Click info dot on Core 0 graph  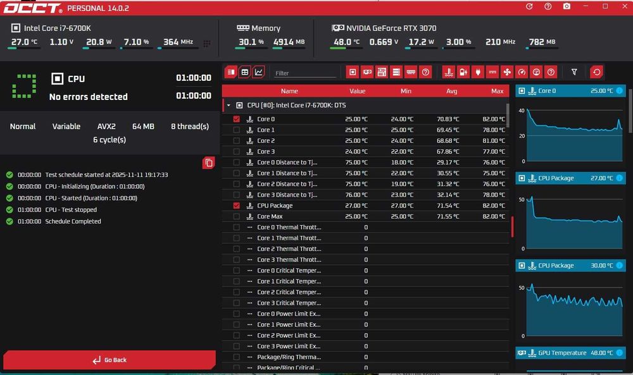[x=619, y=90]
